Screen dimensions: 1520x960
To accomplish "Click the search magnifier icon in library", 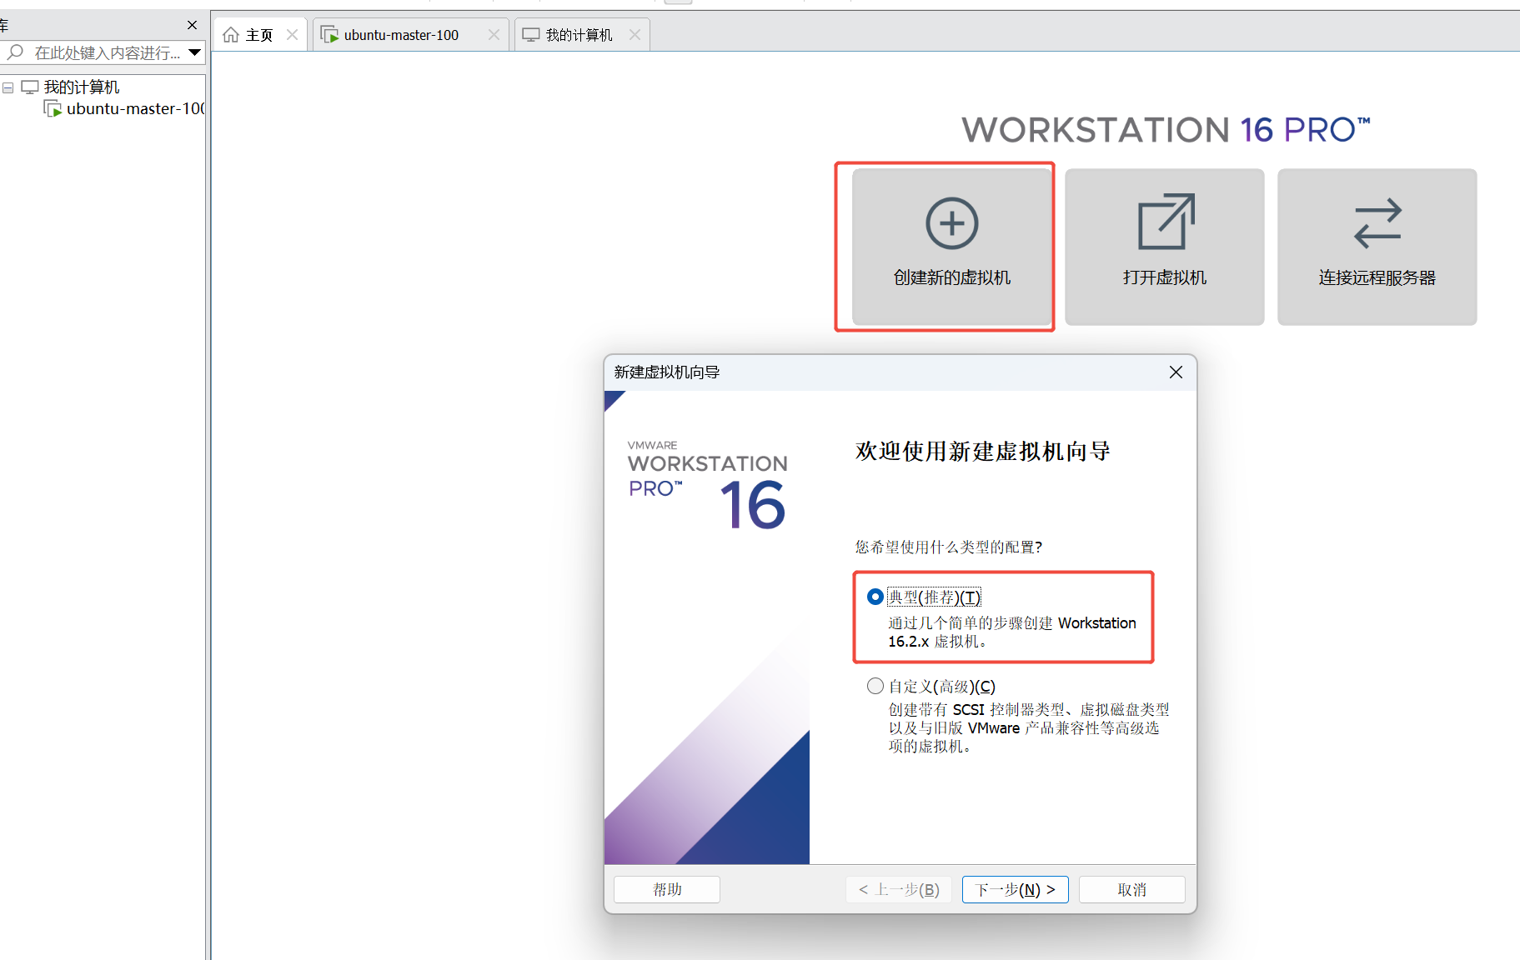I will pyautogui.click(x=15, y=52).
